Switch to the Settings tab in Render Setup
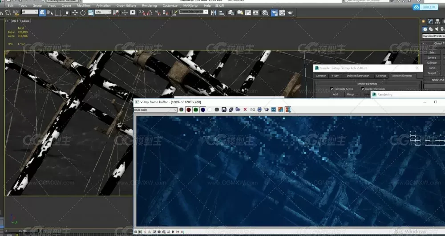Viewport: 445px width, 236px height. point(381,76)
